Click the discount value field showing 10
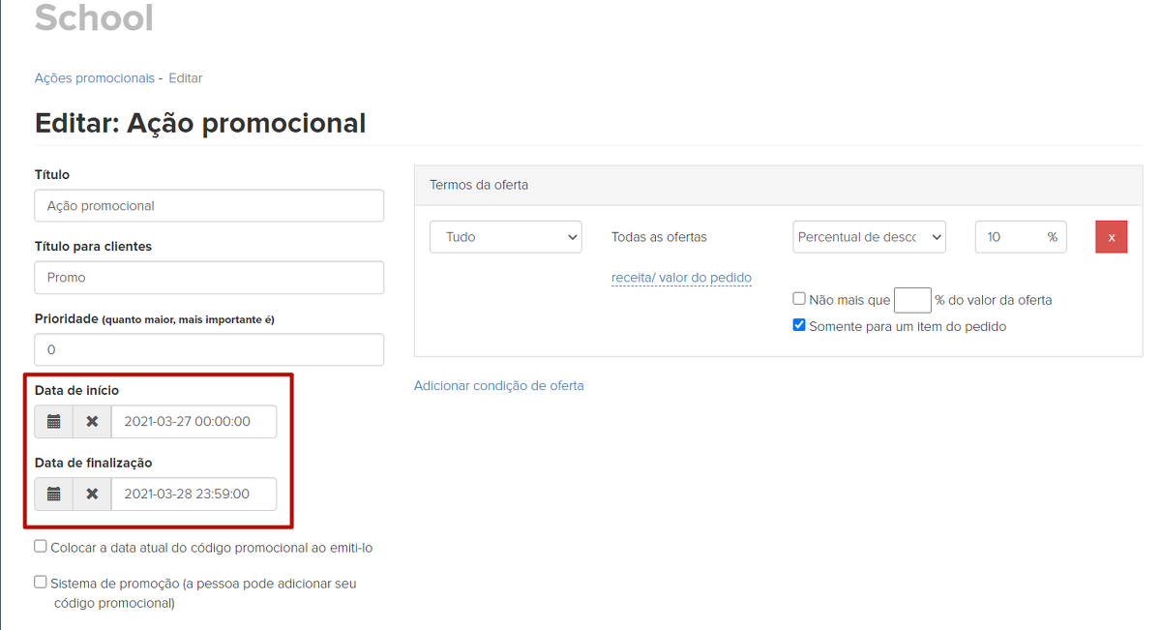 (1011, 237)
